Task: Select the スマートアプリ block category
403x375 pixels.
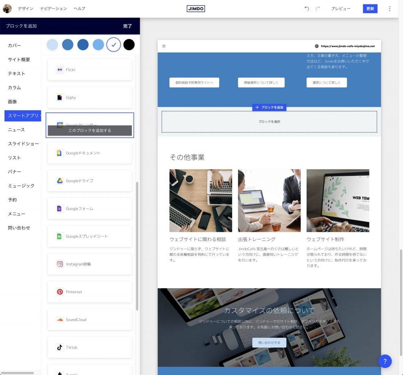Action: pos(23,116)
